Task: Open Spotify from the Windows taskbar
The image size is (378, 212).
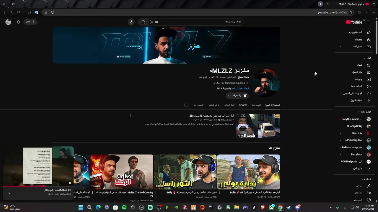Action: point(124,207)
